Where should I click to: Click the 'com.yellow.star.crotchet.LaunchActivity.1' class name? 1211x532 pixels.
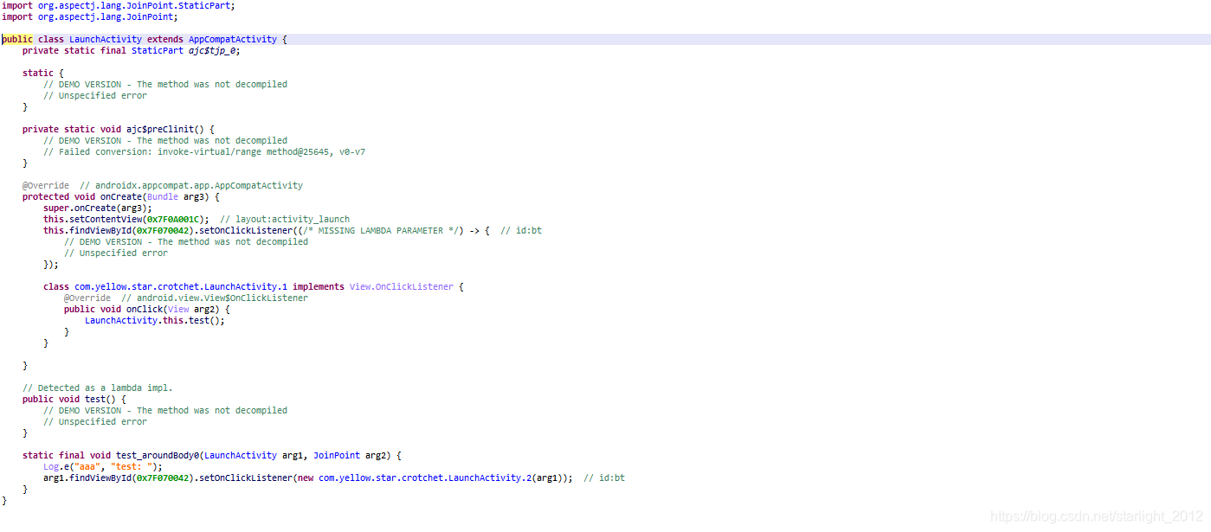coord(181,286)
